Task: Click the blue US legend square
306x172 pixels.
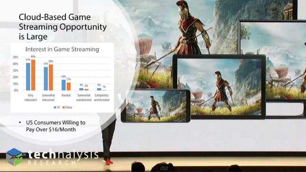Action: [x=55, y=107]
